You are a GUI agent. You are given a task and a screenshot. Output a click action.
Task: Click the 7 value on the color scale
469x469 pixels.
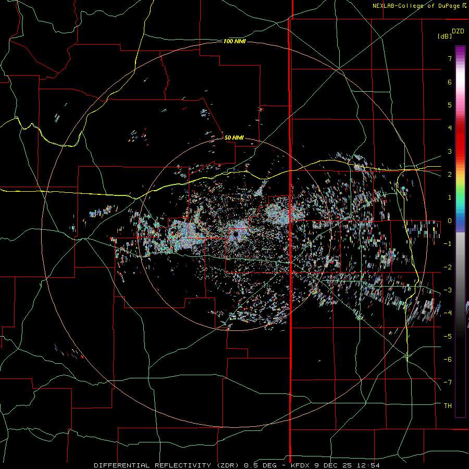[x=450, y=58]
